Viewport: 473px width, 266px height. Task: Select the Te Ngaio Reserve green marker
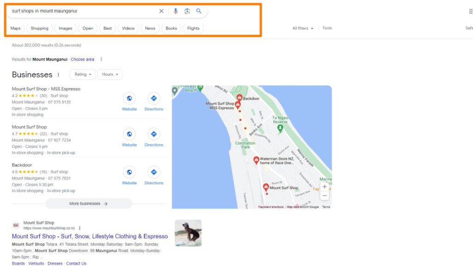[280, 128]
